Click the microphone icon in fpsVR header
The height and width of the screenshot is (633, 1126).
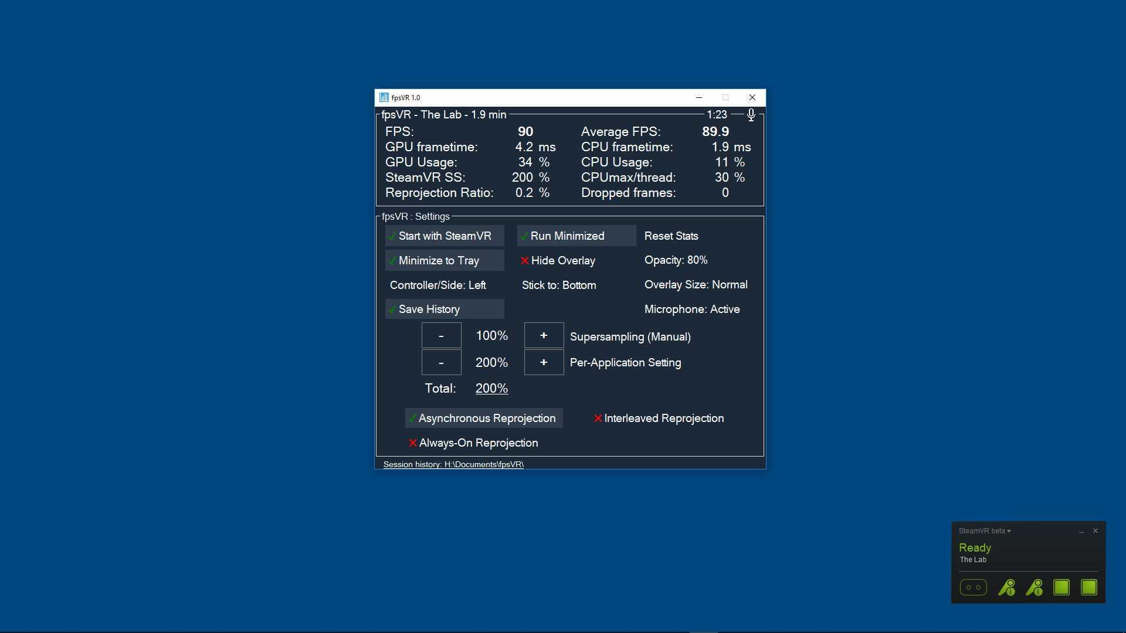coord(751,115)
